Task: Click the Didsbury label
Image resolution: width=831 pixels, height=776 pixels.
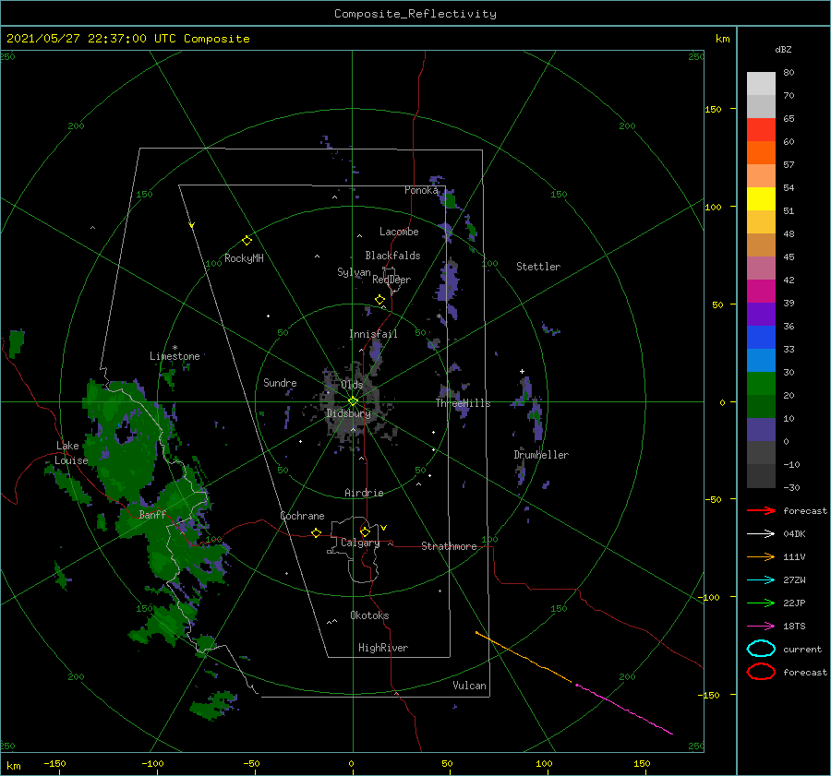Action: coord(348,413)
